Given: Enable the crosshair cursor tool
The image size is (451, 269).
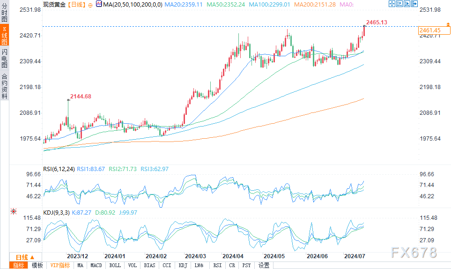Looking at the screenshot, I should pyautogui.click(x=392, y=4).
